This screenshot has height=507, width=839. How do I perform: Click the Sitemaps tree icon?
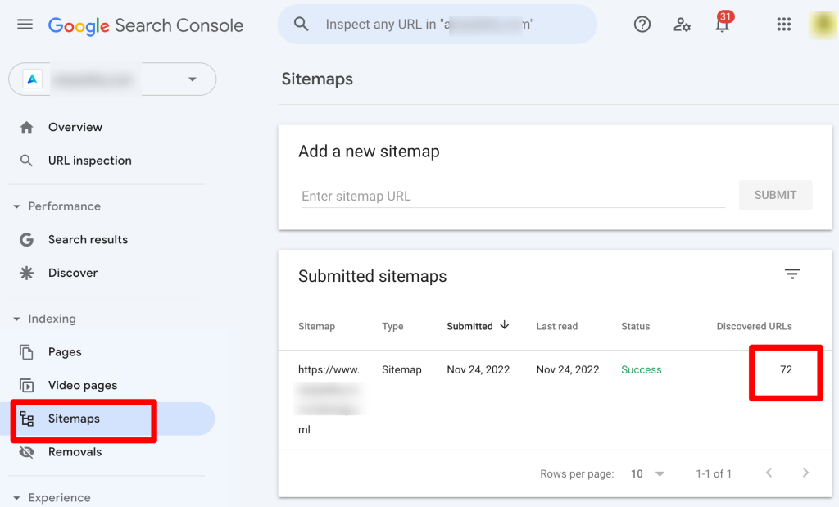point(26,419)
